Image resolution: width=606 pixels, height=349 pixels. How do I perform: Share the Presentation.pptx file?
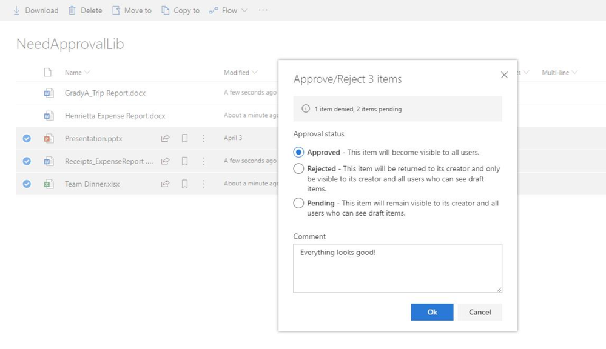pos(165,138)
